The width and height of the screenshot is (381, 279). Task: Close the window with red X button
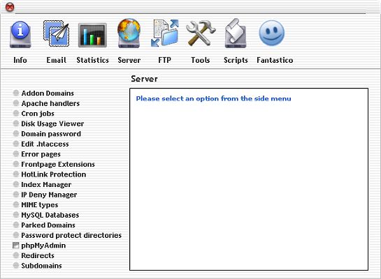10,7
